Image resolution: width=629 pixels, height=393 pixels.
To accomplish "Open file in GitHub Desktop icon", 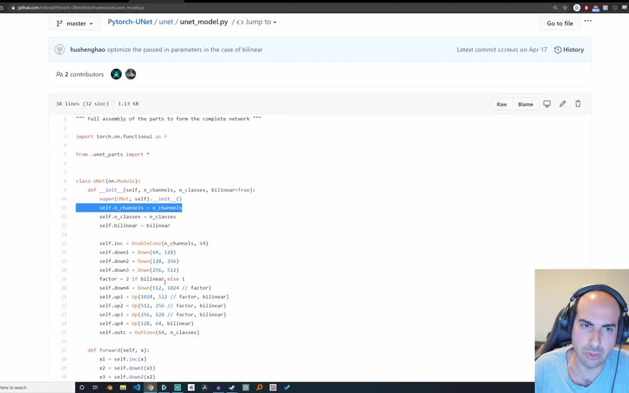I will pyautogui.click(x=547, y=104).
